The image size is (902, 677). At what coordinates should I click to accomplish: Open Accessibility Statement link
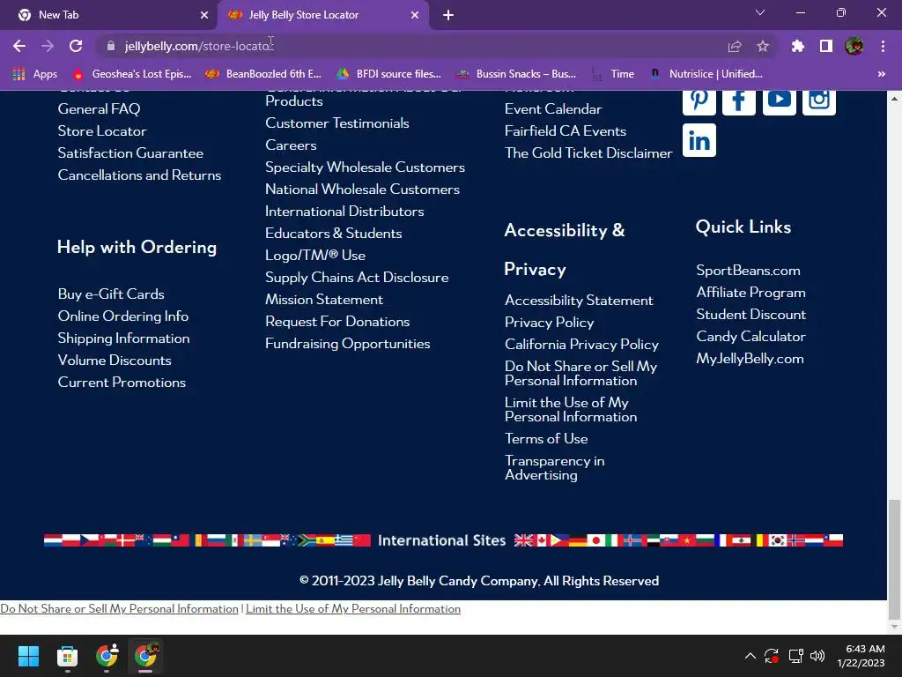(579, 301)
